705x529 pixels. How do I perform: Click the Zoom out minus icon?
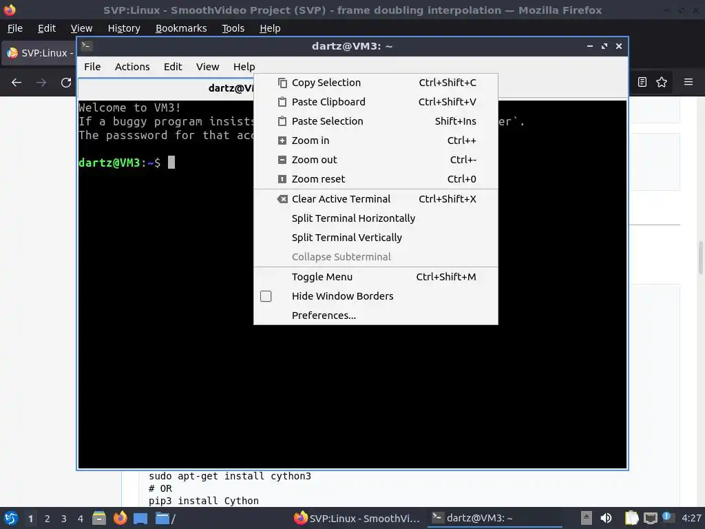(x=282, y=160)
